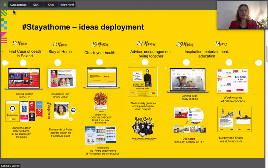This screenshot has height=168, width=268.
Task: Click the yellow laptop screen under "Check your health"
Action: (102, 78)
